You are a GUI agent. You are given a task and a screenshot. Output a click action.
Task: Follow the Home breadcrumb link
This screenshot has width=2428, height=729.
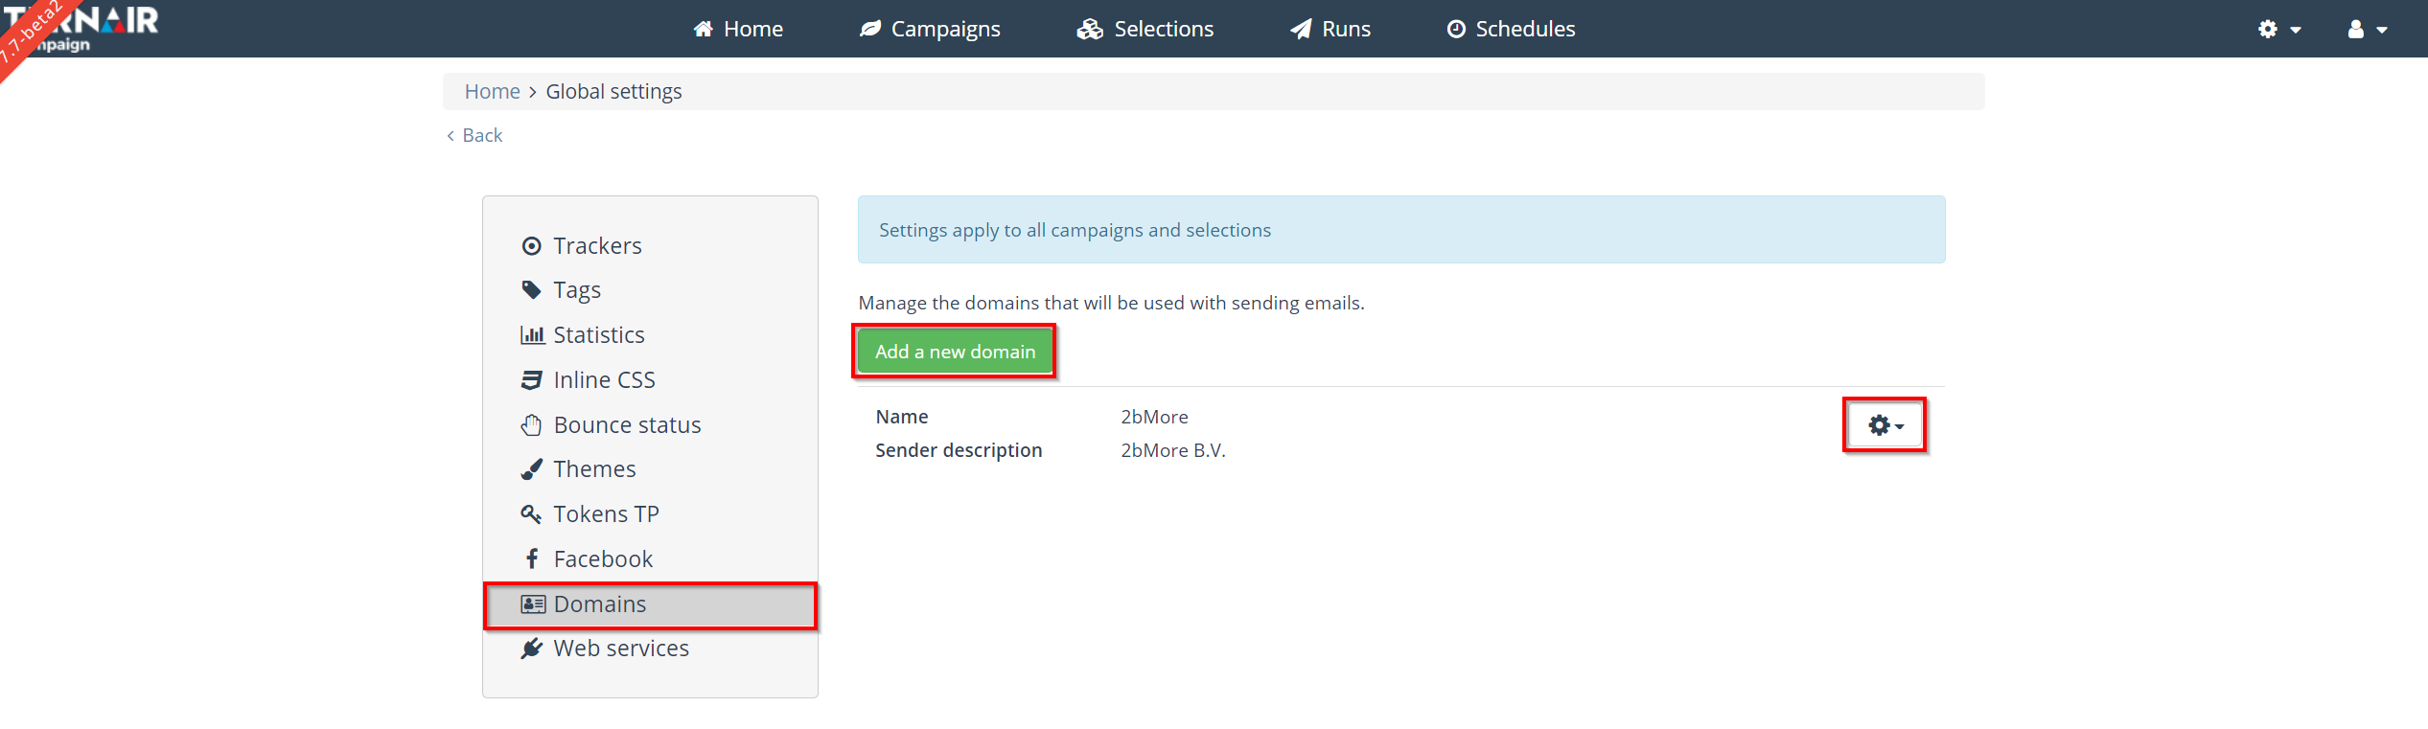pos(492,91)
